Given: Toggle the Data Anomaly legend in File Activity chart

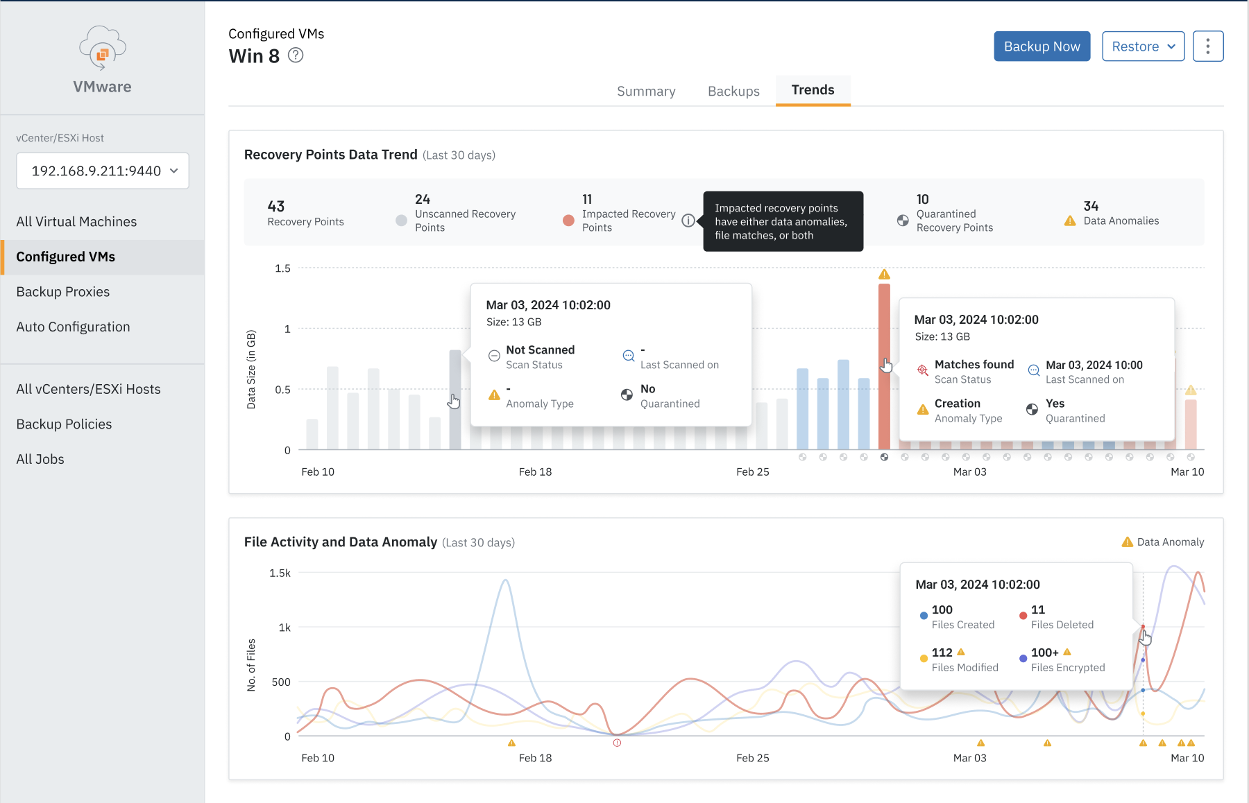Looking at the screenshot, I should tap(1162, 542).
